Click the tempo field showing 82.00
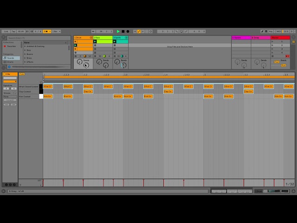The image size is (297, 223). pos(21,31)
